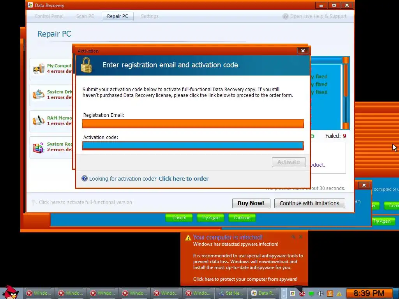The width and height of the screenshot is (399, 299).
Task: Click the orange Java-style tray icon
Action: click(x=330, y=294)
